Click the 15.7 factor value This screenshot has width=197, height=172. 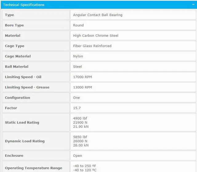click(77, 108)
